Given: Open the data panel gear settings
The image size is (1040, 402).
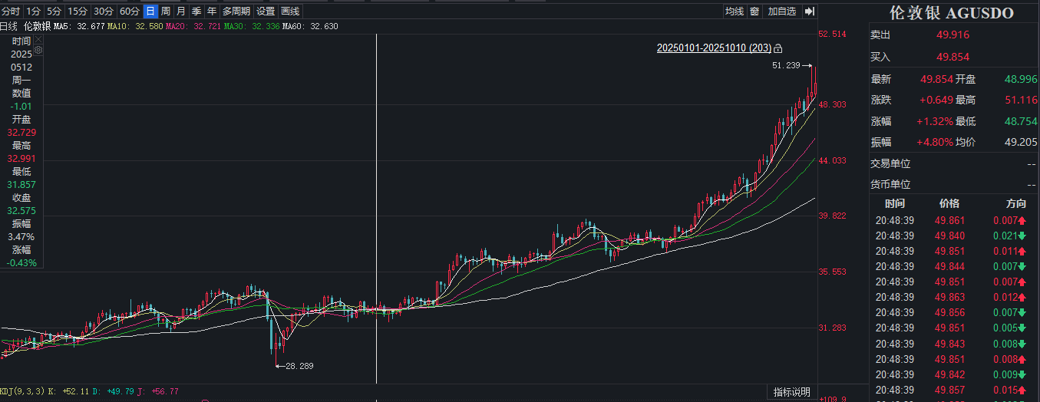Looking at the screenshot, I should pos(38,50).
